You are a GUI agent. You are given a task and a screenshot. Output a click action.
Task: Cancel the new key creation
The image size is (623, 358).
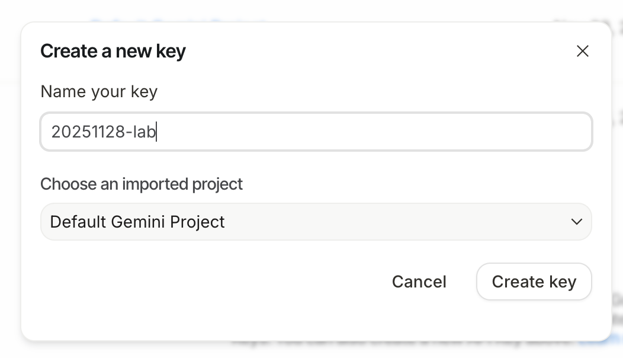(x=419, y=282)
